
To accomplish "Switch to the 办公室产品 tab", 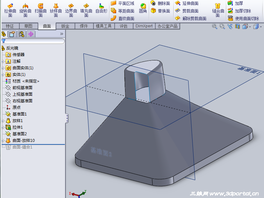I will 167,26.
